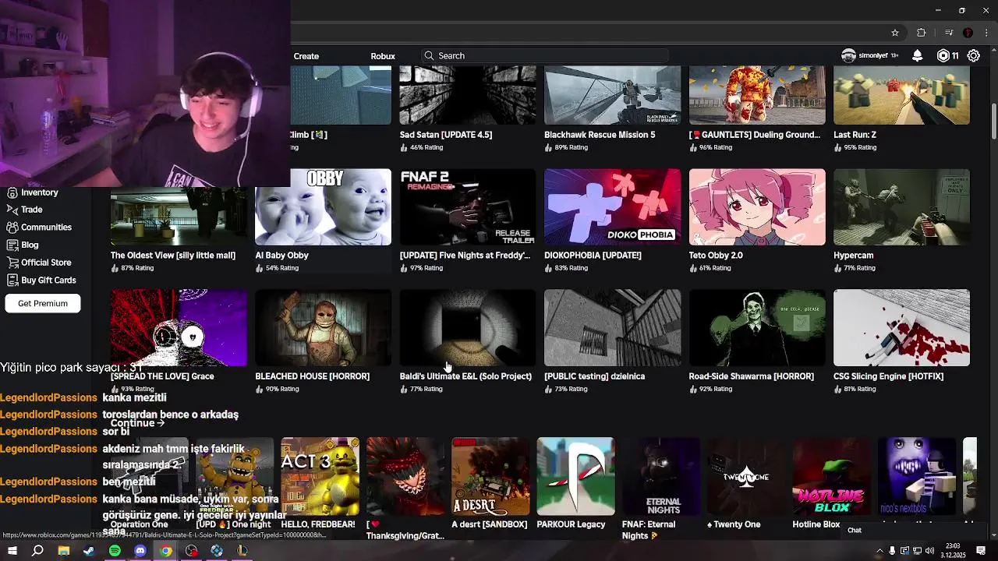Open Blackhawk Rescue Mission 5 thumbnail
This screenshot has width=998, height=561.
coord(612,95)
